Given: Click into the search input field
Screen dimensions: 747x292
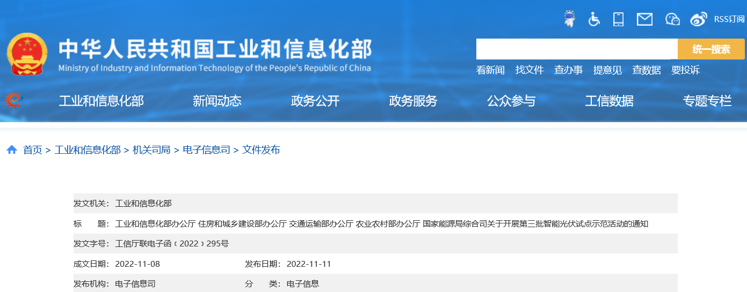Looking at the screenshot, I should (576, 49).
